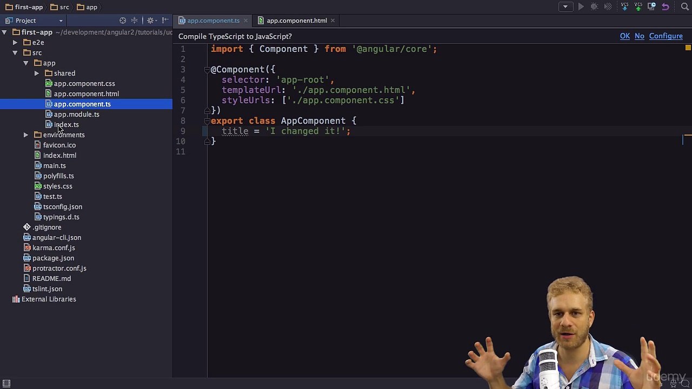Click the Debug bug icon in toolbar
692x389 pixels.
point(594,7)
